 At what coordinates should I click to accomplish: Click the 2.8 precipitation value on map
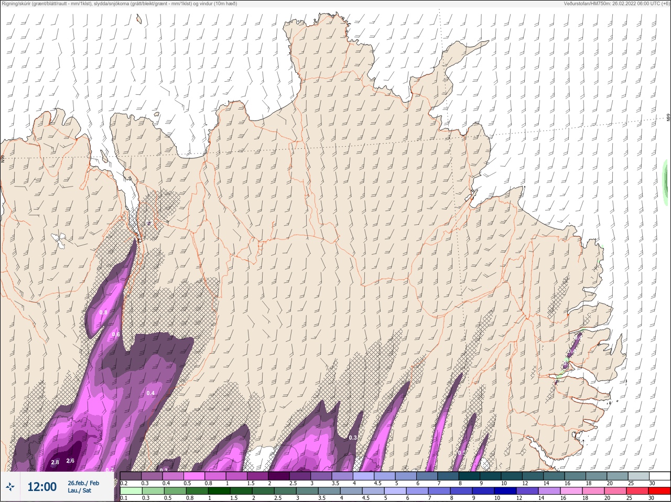click(55, 462)
